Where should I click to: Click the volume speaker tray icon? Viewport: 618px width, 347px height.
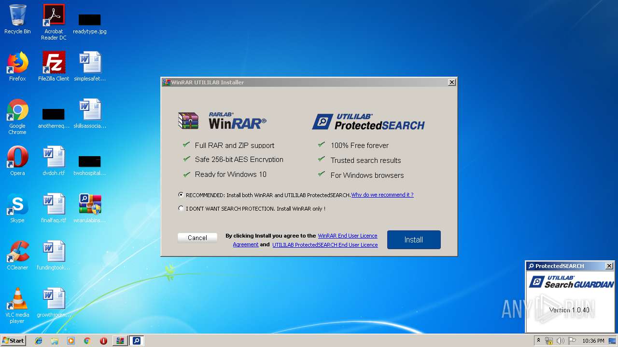[561, 341]
